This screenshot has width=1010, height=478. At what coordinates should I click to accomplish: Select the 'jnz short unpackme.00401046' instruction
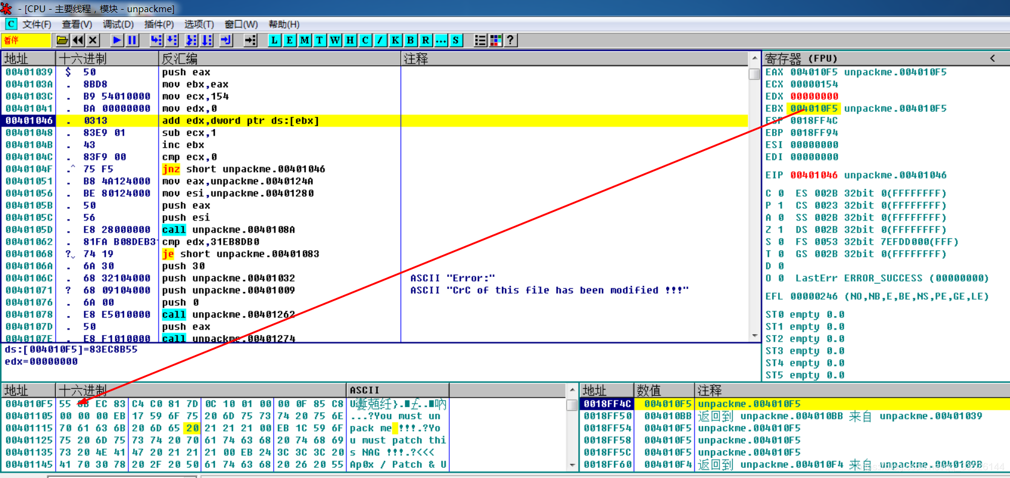(243, 169)
